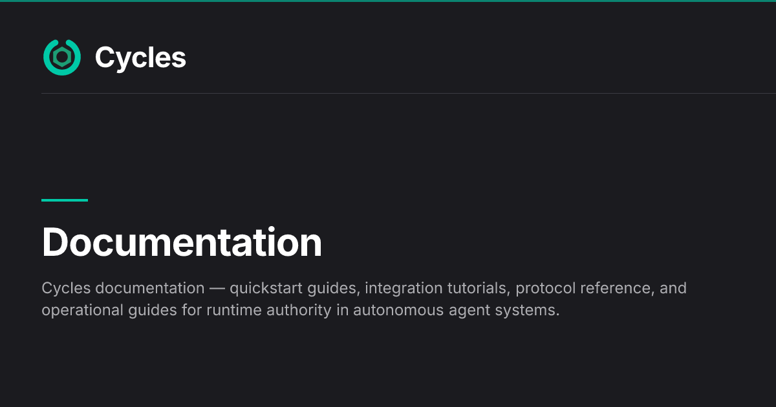Click the Cycles brand name text
Viewport: 776px width, 407px height.
140,57
